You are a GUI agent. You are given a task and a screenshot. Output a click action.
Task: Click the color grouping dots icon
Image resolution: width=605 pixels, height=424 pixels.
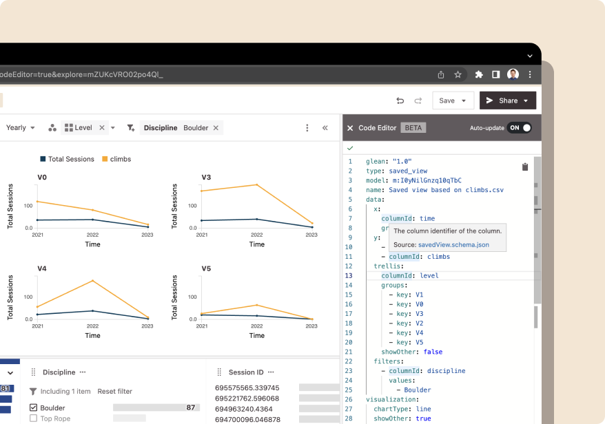pos(52,127)
